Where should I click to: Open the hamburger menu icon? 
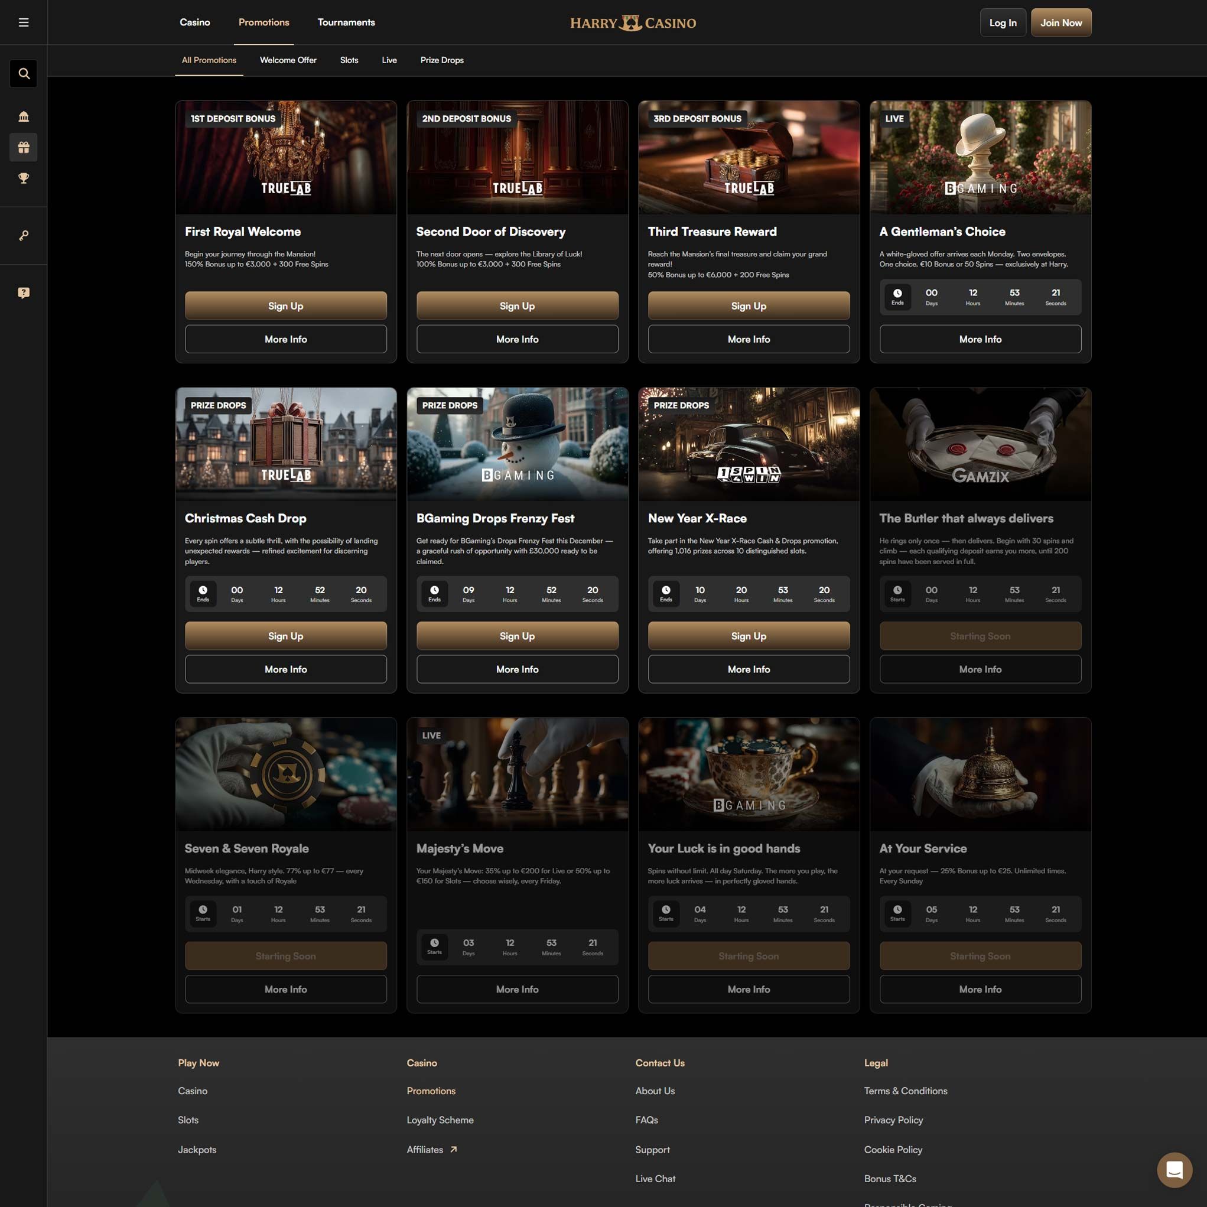point(24,22)
